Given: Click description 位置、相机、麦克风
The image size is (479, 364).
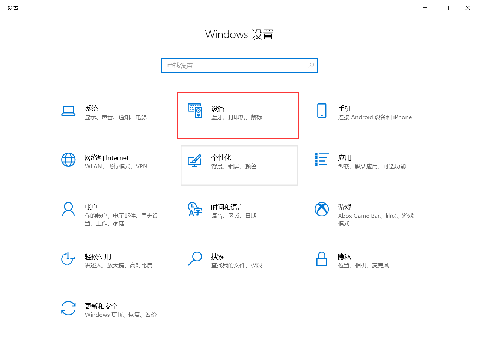Looking at the screenshot, I should click(x=363, y=265).
